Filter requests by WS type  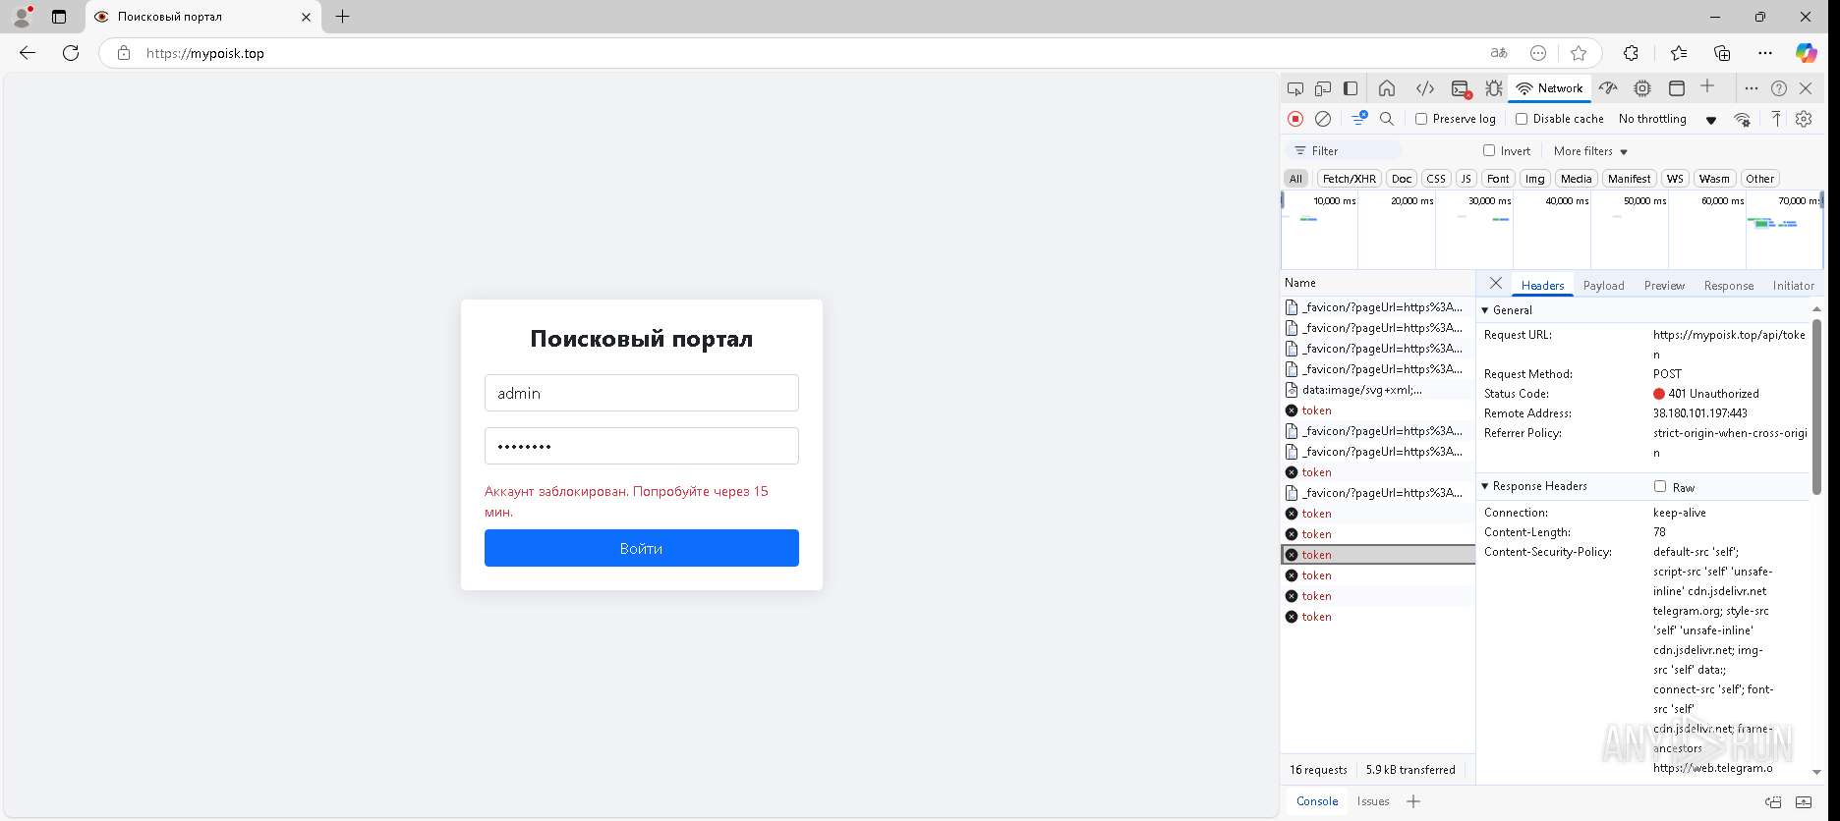click(1675, 179)
